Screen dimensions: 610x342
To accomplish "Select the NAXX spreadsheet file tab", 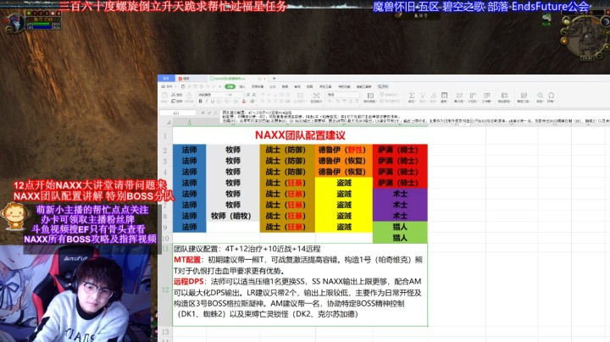I will 237,79.
